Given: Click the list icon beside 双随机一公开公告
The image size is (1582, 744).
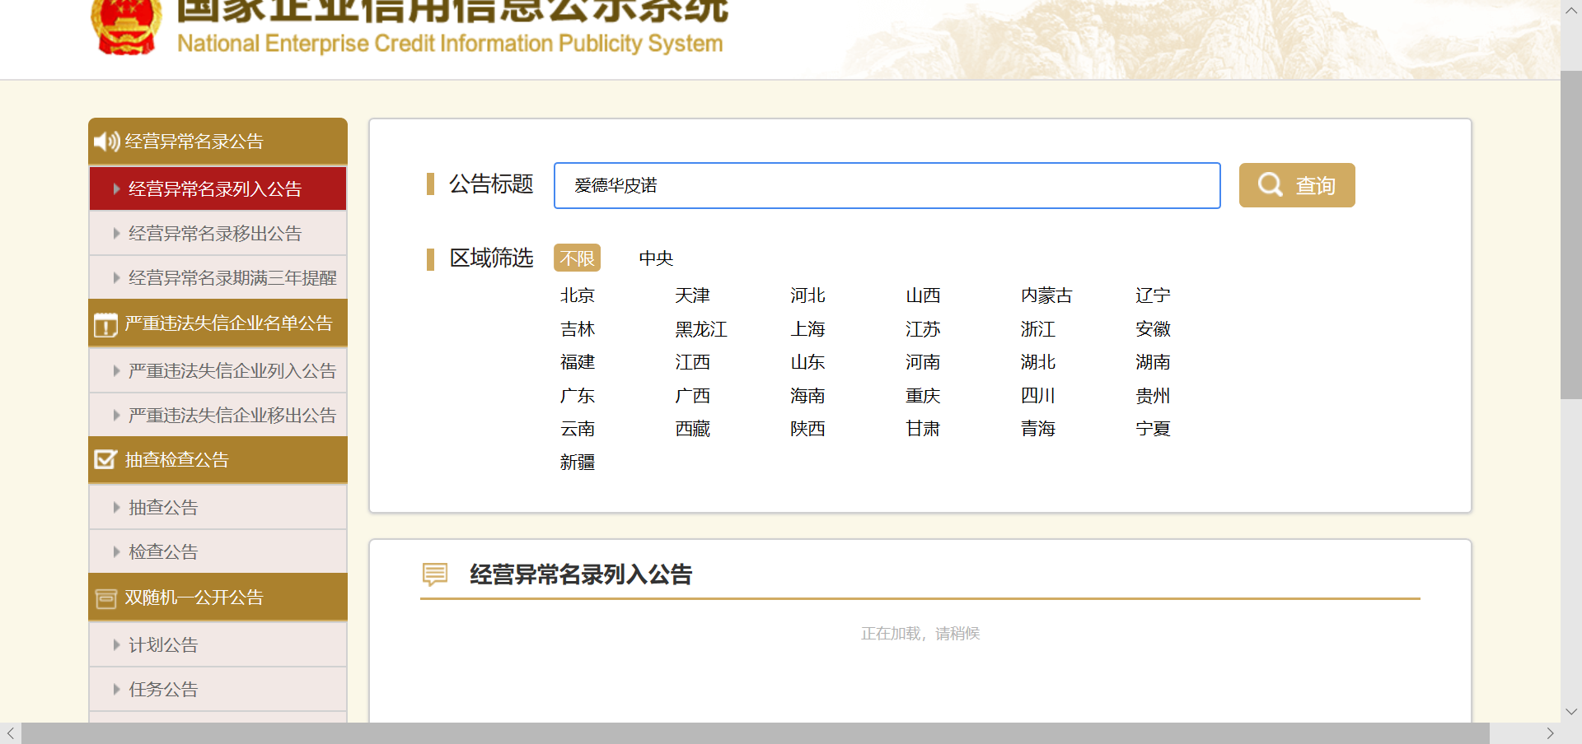Looking at the screenshot, I should (105, 598).
